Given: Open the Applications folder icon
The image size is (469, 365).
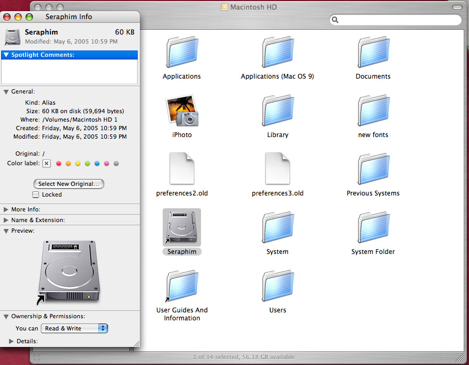Looking at the screenshot, I should tap(182, 52).
